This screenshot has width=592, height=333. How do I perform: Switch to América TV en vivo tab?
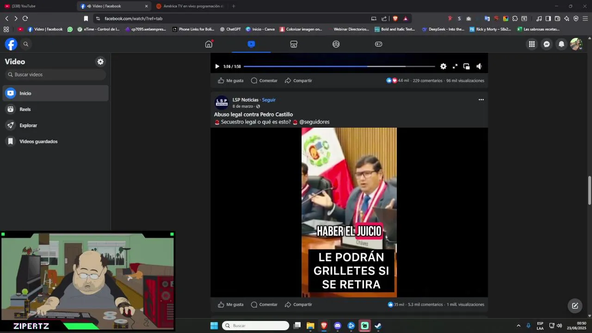click(x=190, y=6)
